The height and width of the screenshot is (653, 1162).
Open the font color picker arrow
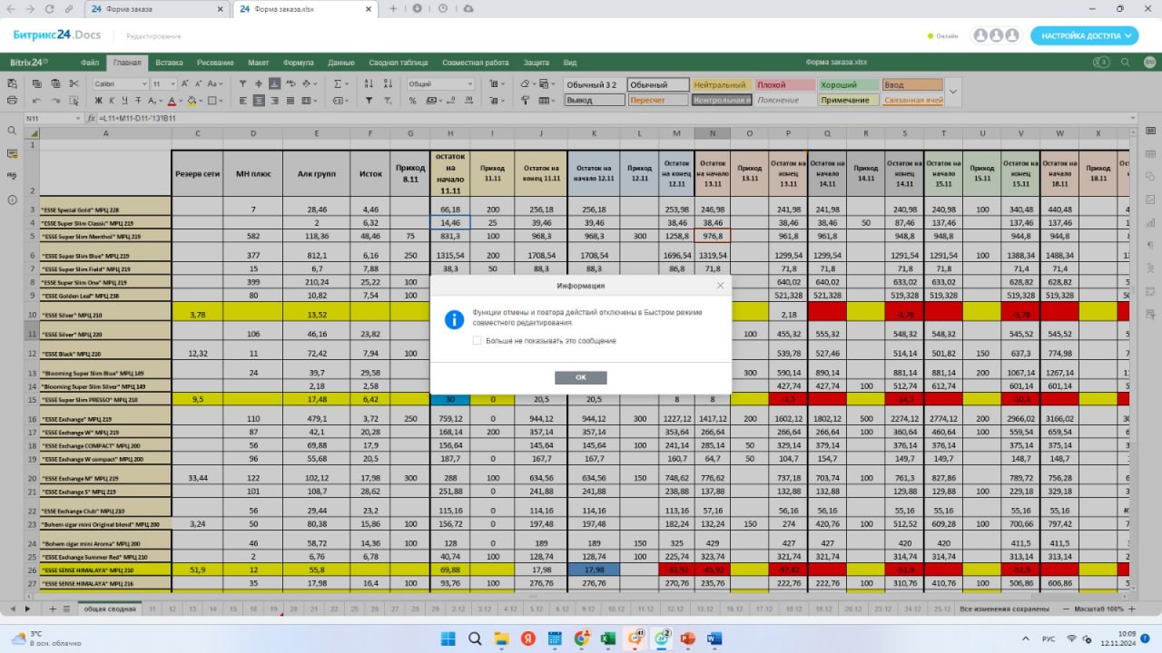point(181,101)
